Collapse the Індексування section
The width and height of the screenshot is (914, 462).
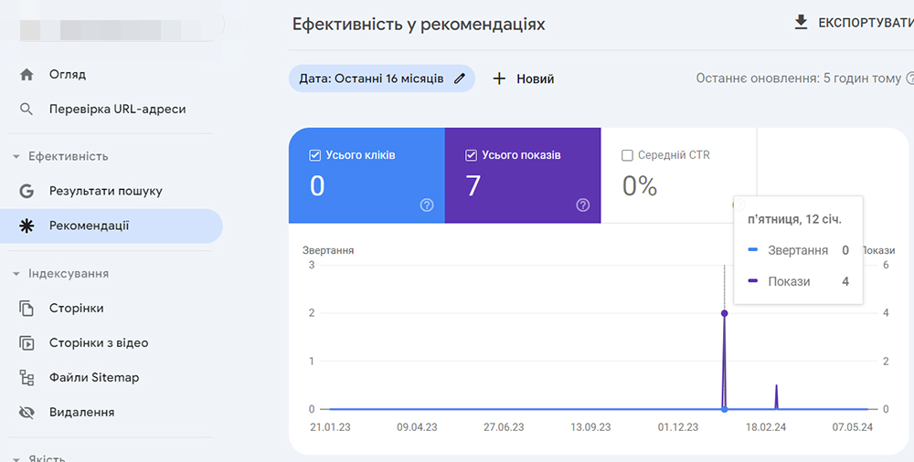(16, 274)
